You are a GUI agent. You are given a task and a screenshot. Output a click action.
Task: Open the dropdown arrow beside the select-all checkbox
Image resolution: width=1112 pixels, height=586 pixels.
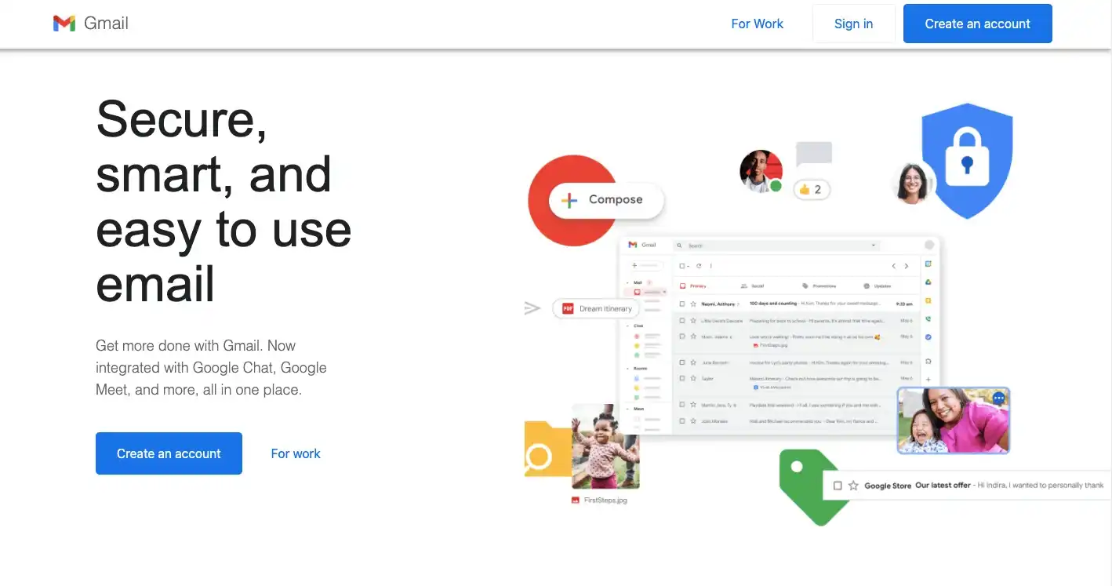point(689,266)
